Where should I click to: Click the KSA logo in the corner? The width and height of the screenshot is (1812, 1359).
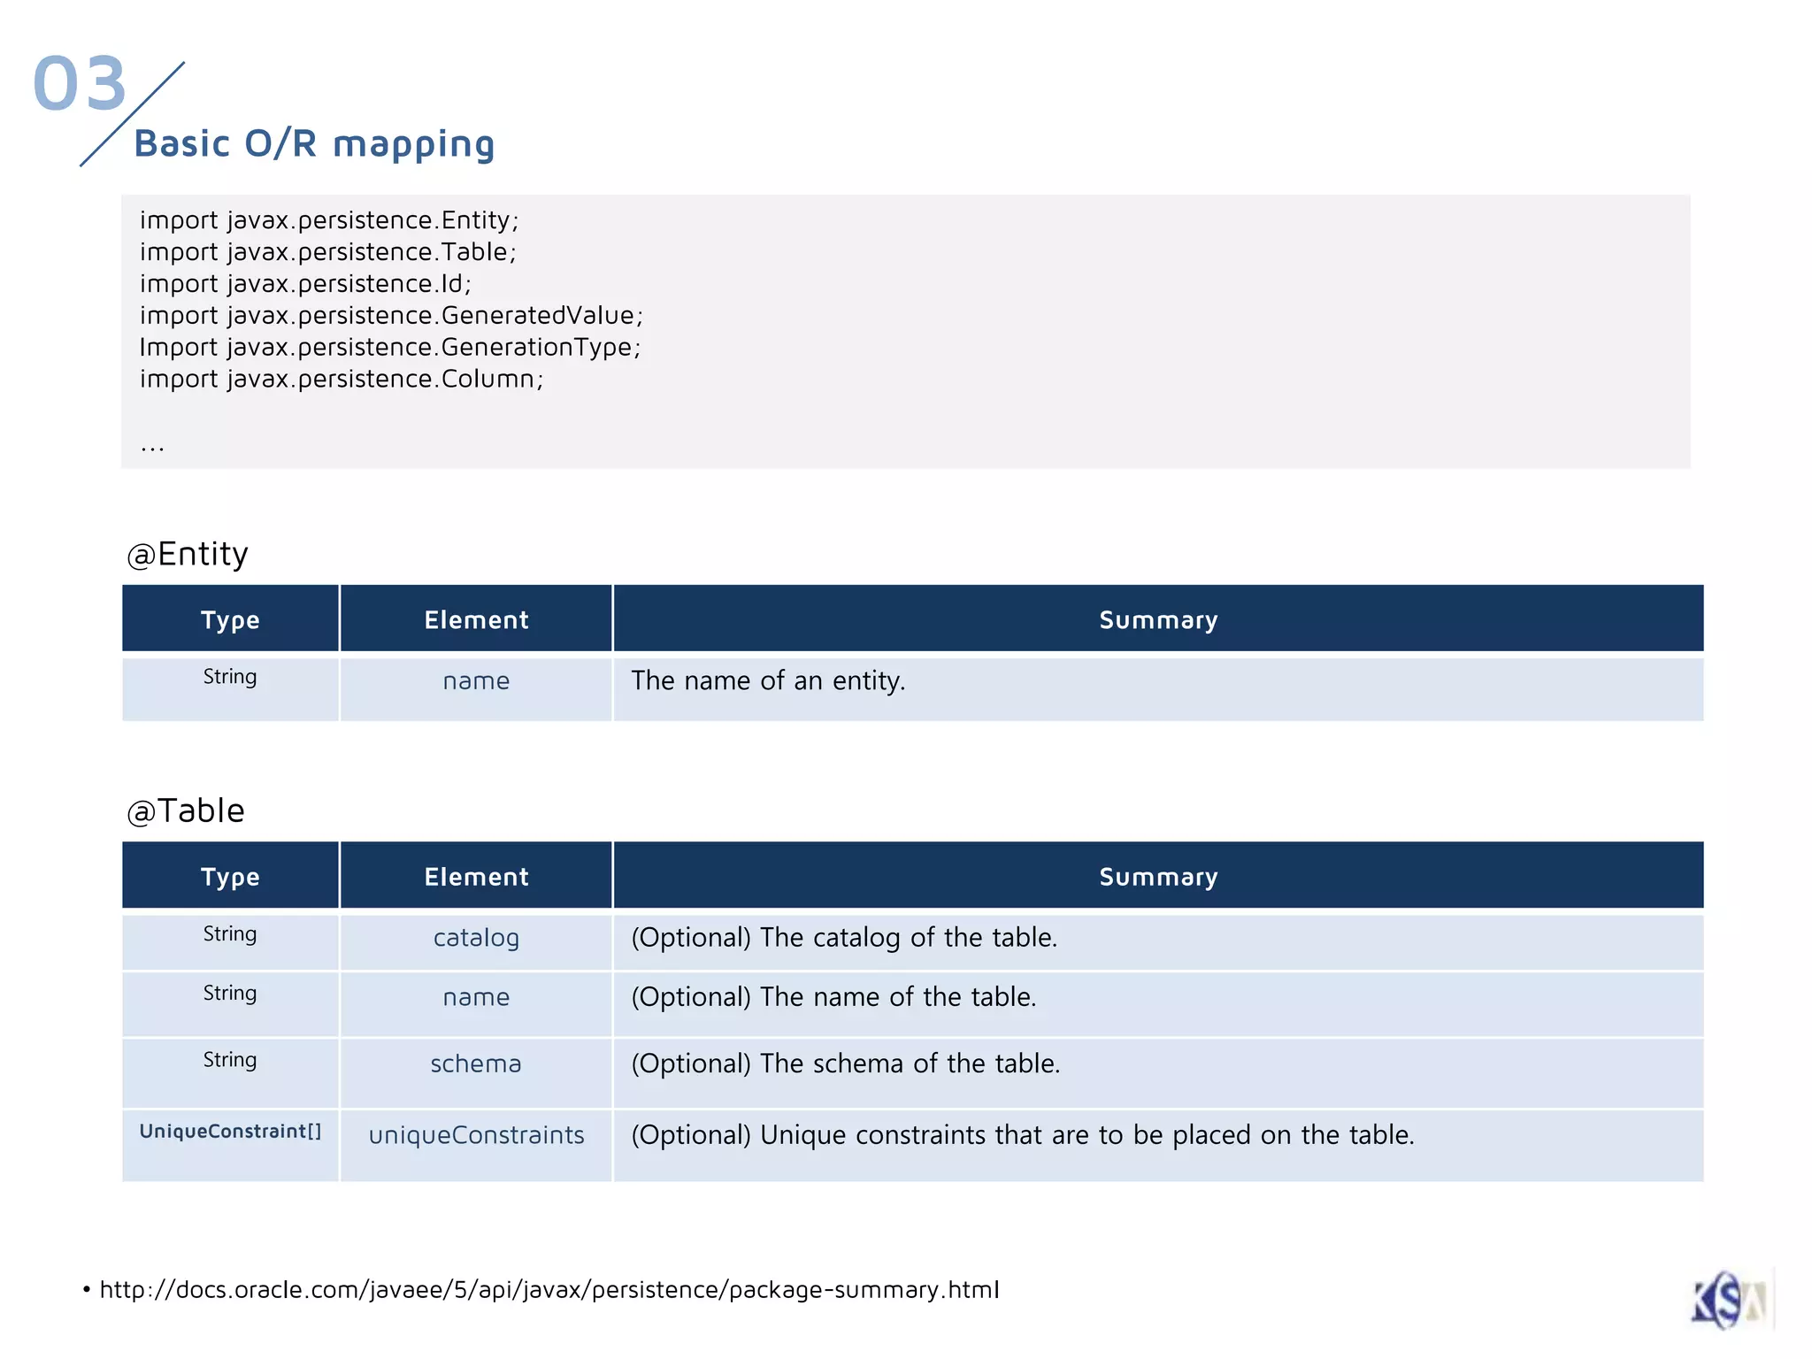tap(1730, 1300)
